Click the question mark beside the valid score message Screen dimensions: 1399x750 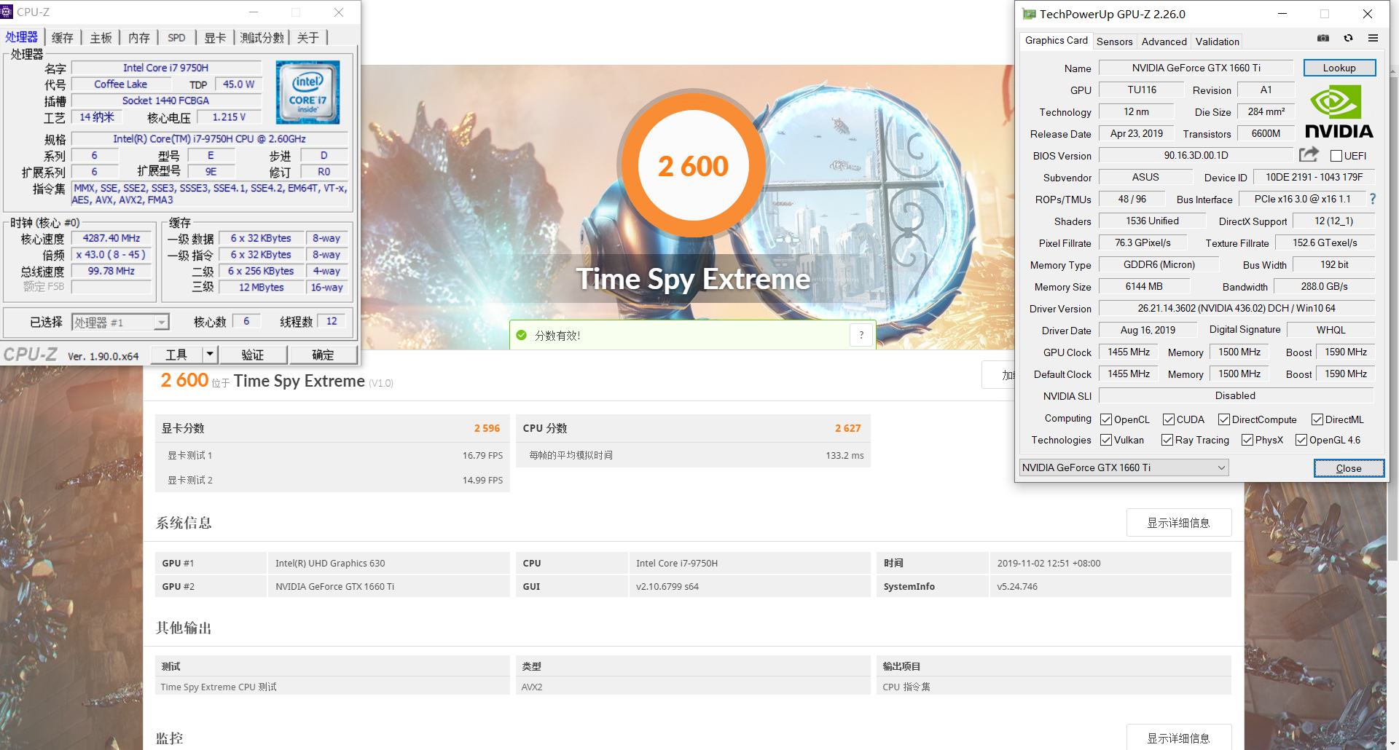point(861,335)
